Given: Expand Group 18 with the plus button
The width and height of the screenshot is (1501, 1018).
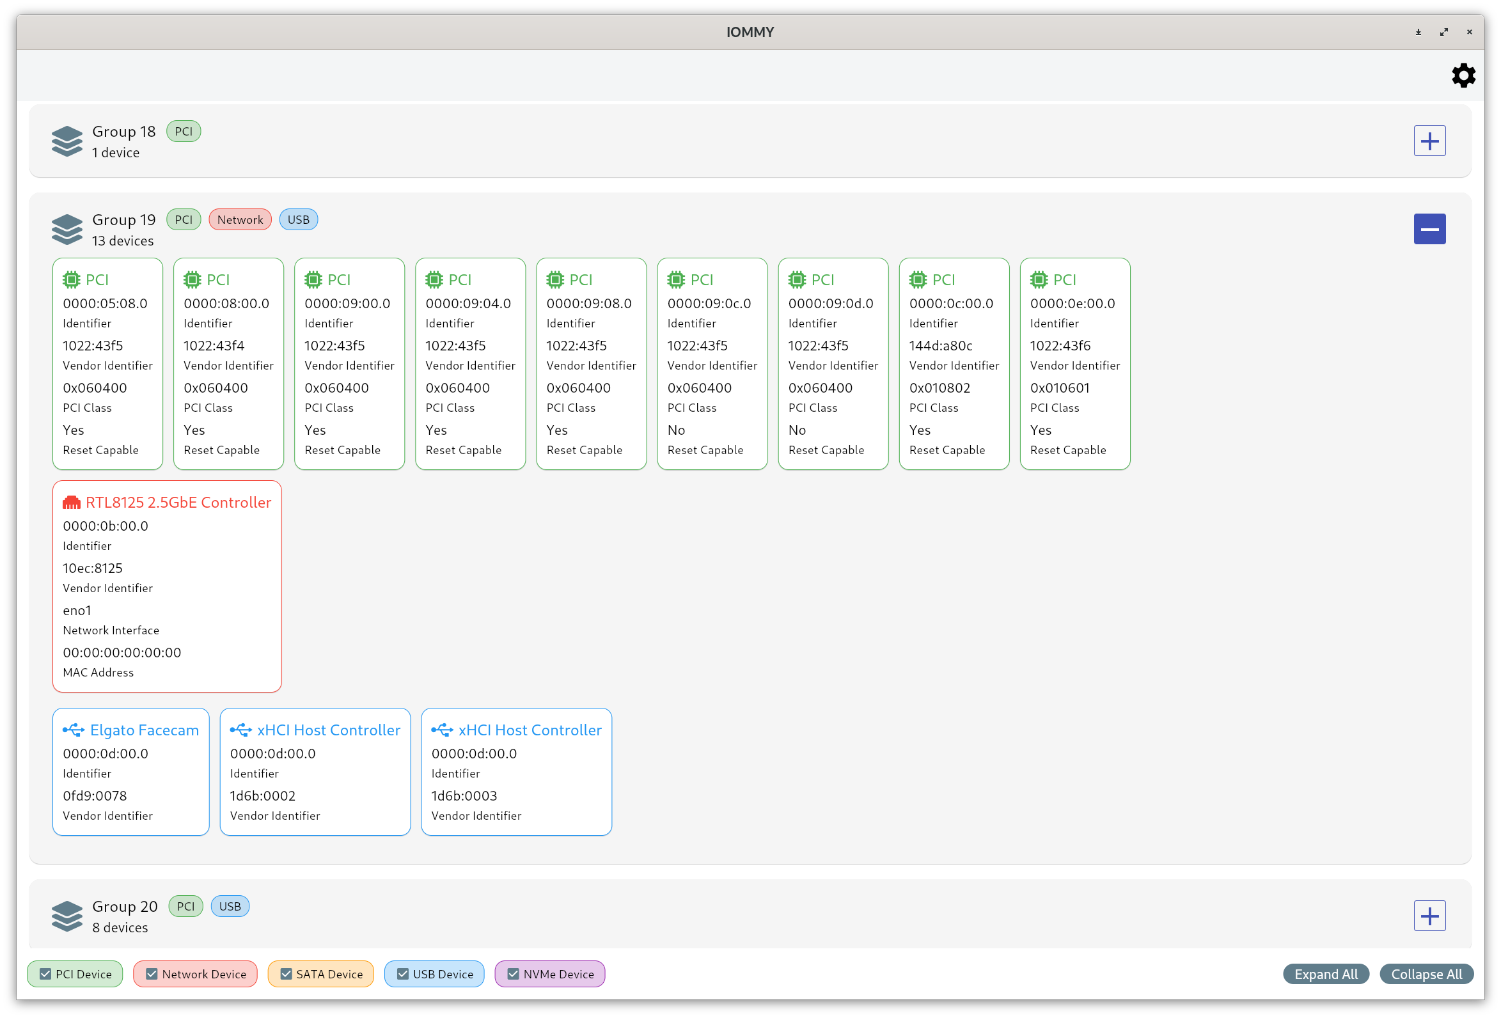Looking at the screenshot, I should coord(1429,141).
